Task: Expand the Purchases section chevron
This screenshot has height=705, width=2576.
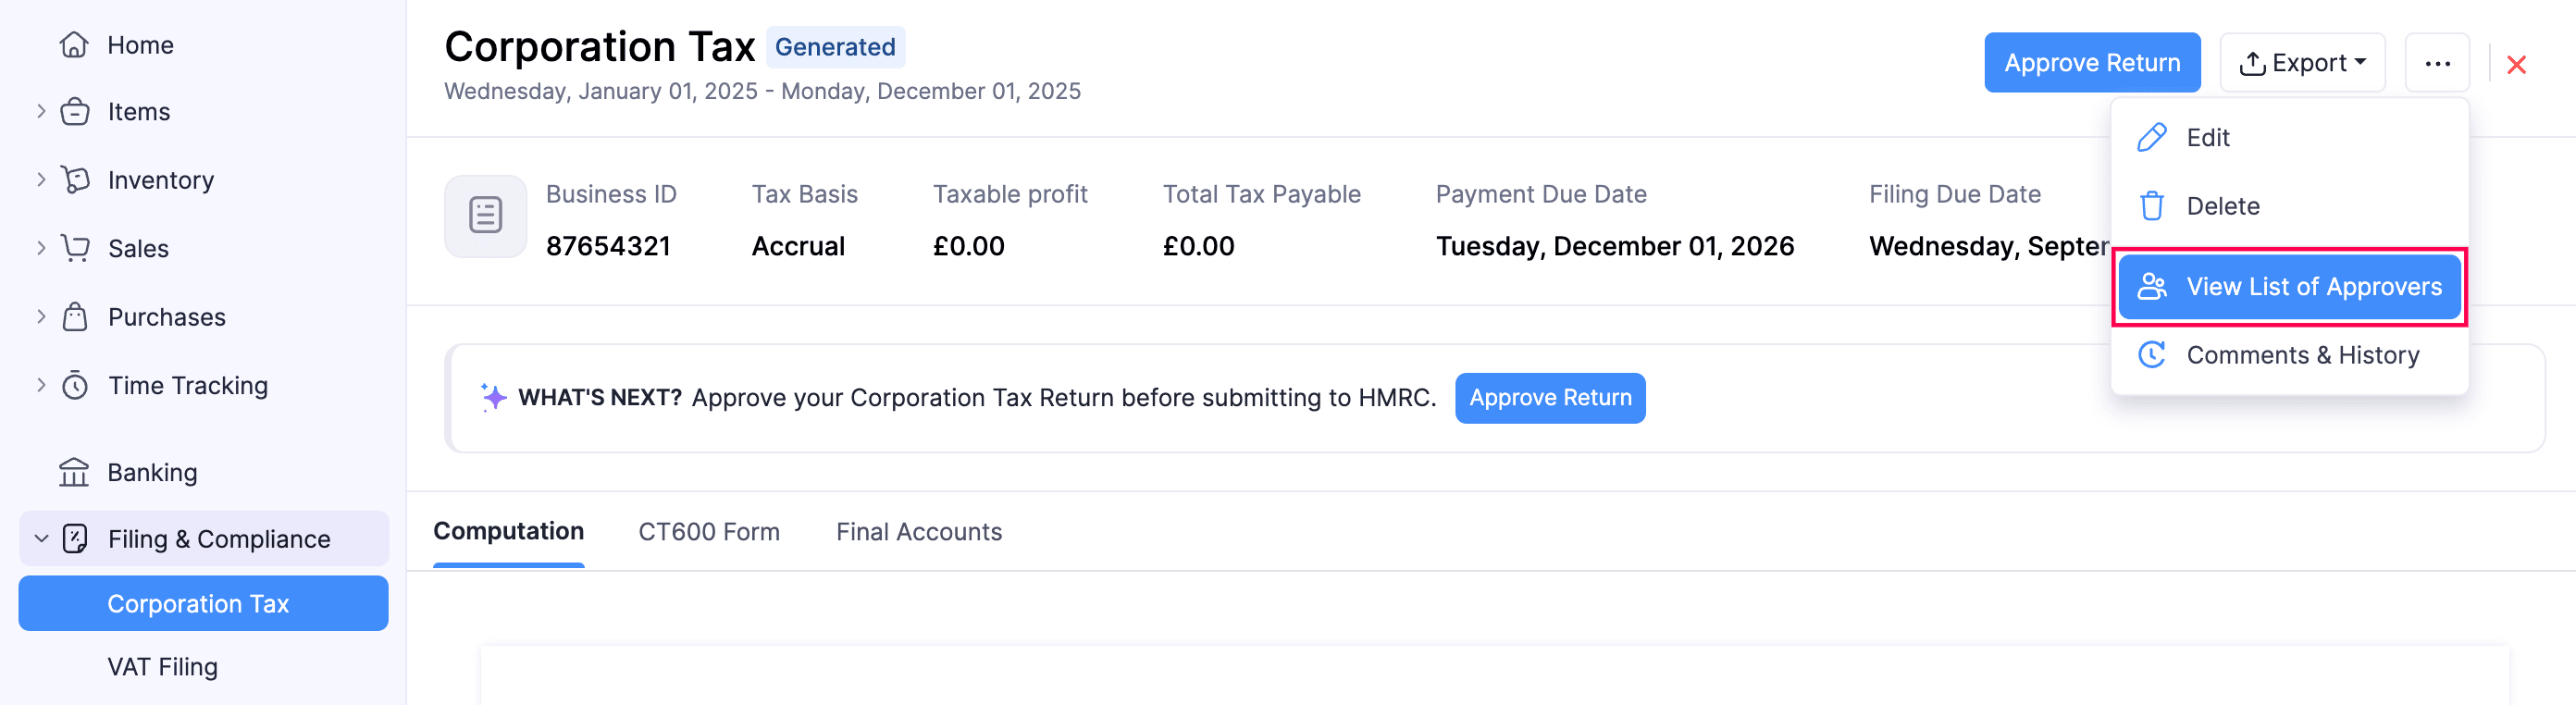Action: coord(41,317)
